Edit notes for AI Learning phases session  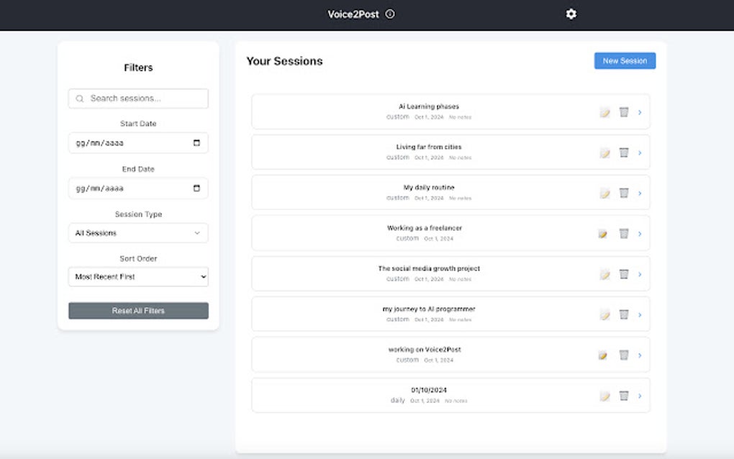[x=604, y=112]
